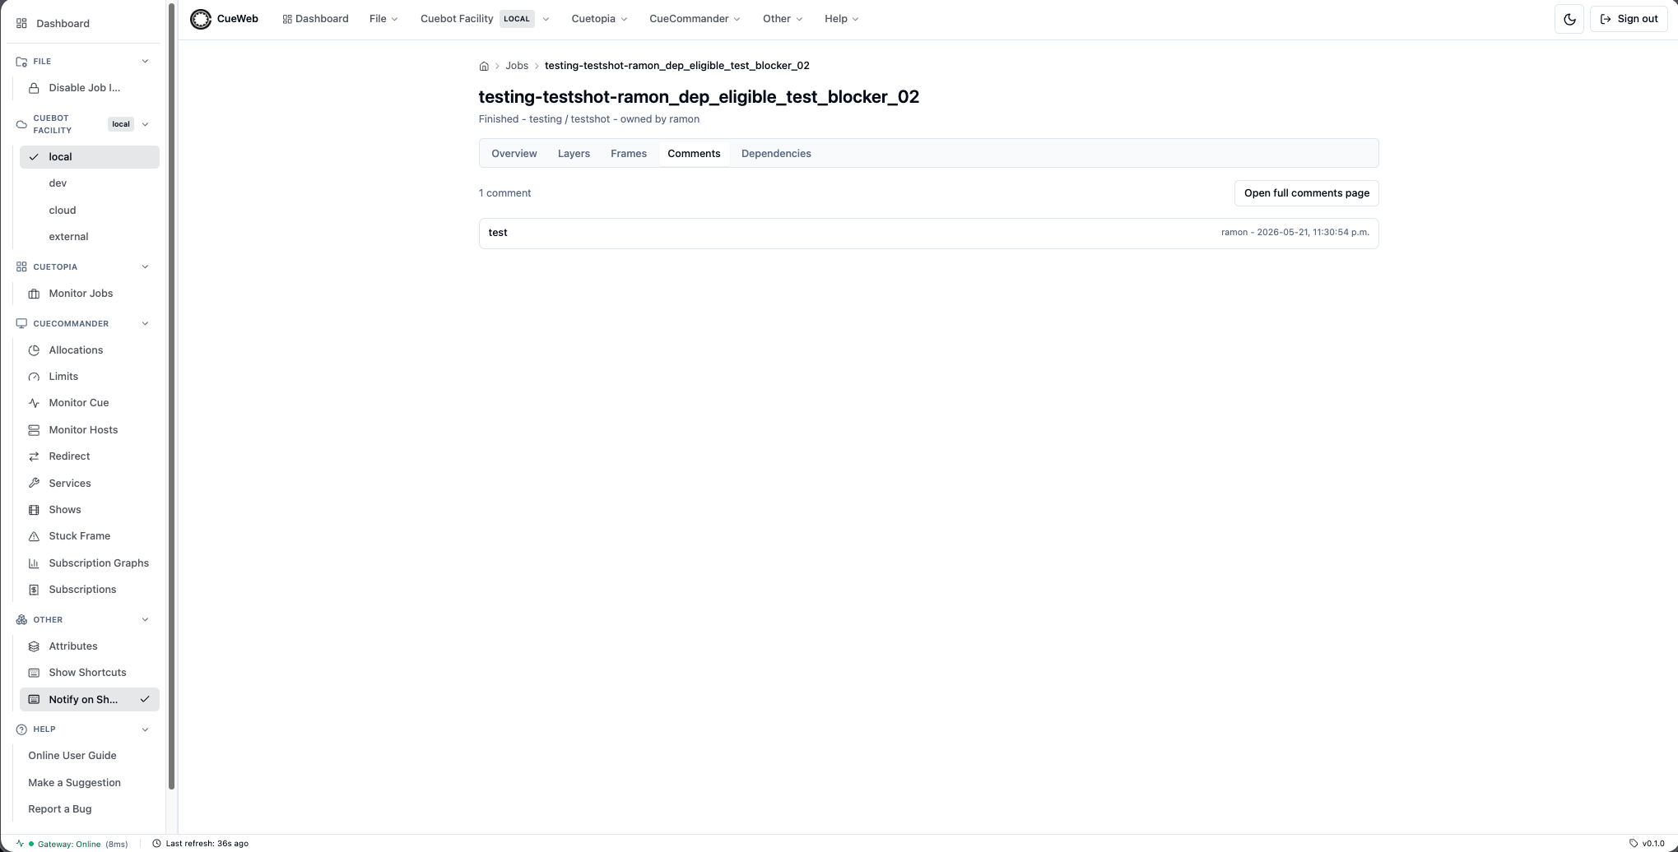Open the Help menu in top bar
The height and width of the screenshot is (852, 1678).
pyautogui.click(x=841, y=19)
